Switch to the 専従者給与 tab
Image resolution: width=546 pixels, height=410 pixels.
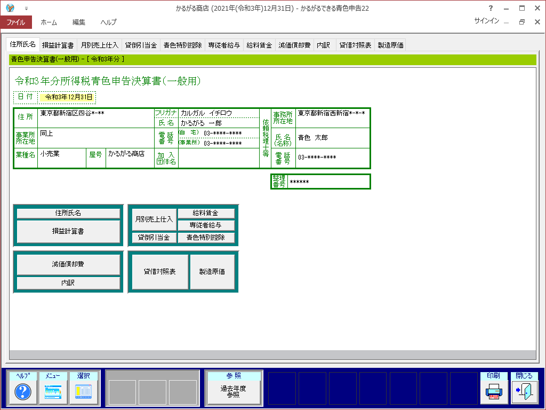point(224,45)
